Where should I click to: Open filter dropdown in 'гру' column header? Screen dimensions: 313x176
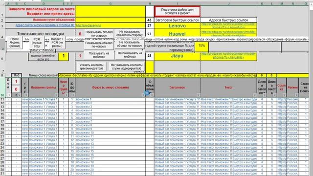(26, 95)
